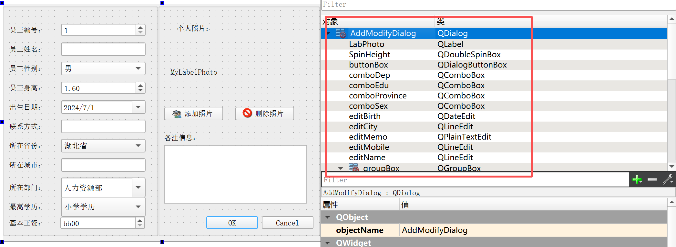The image size is (676, 247).
Task: Decrease the 员工身高 spin box value
Action: pos(140,90)
